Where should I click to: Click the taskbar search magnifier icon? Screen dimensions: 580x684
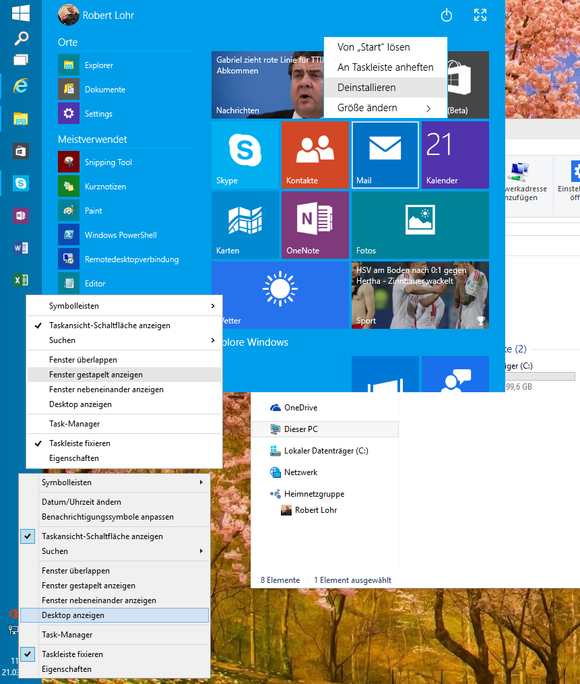click(x=21, y=38)
